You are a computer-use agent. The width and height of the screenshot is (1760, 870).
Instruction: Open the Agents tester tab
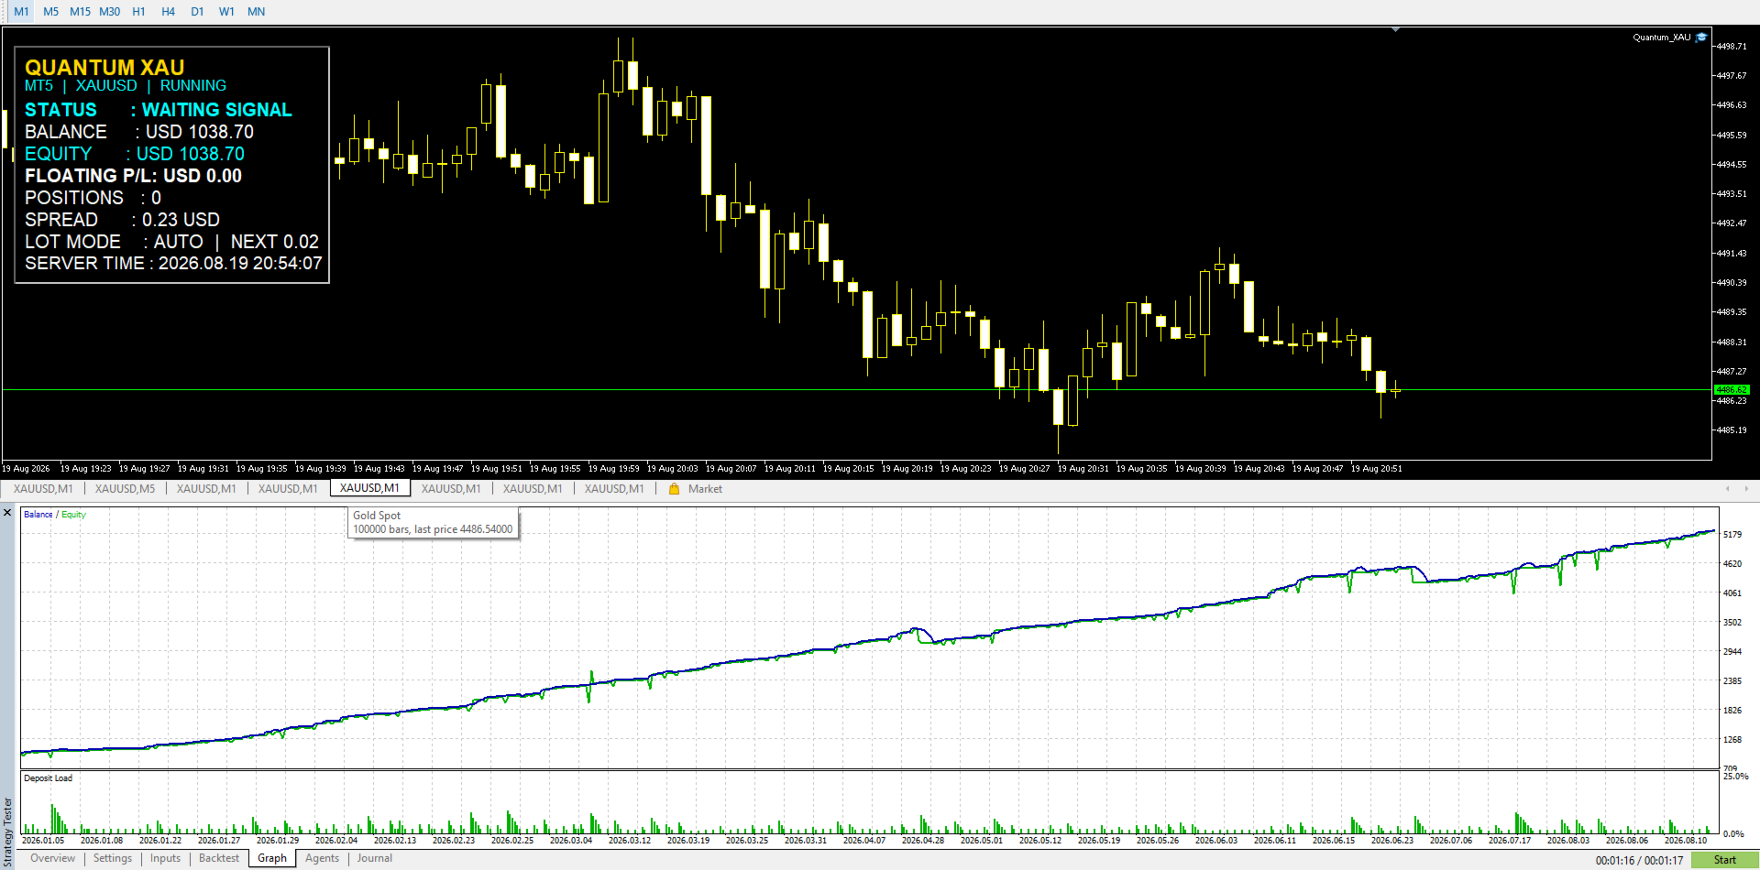tap(322, 858)
